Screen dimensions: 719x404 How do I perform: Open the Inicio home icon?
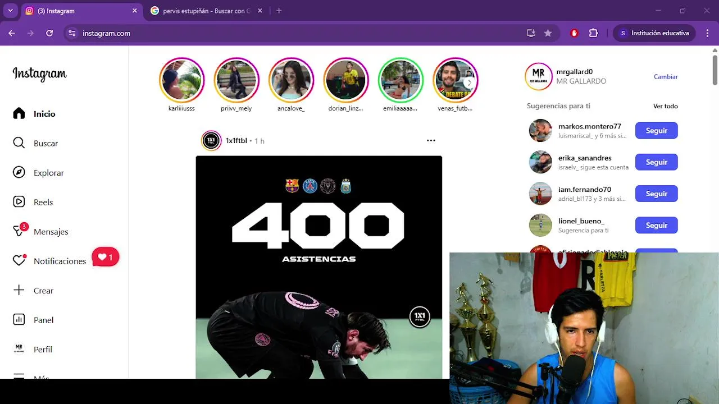point(19,113)
